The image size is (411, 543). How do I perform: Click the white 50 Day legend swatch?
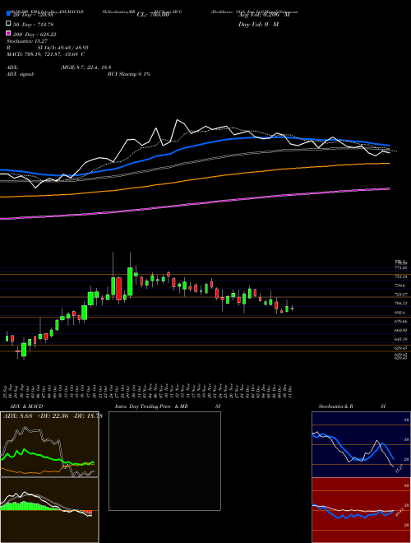point(8,24)
